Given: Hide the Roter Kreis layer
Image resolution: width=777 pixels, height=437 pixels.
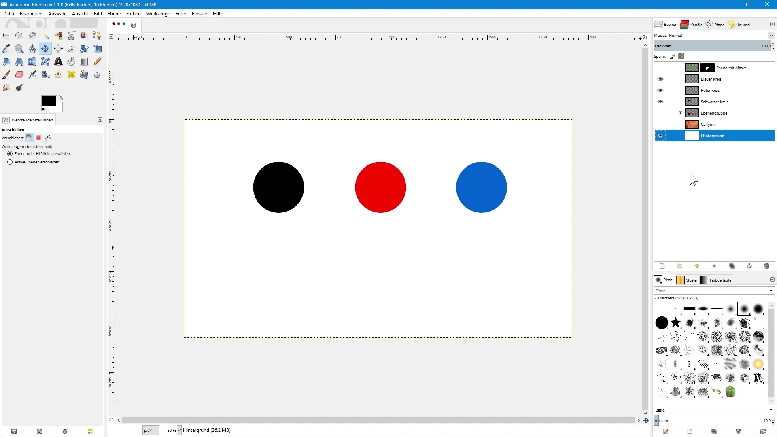Looking at the screenshot, I should click(x=660, y=91).
